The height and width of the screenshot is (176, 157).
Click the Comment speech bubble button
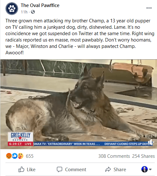click(x=71, y=169)
